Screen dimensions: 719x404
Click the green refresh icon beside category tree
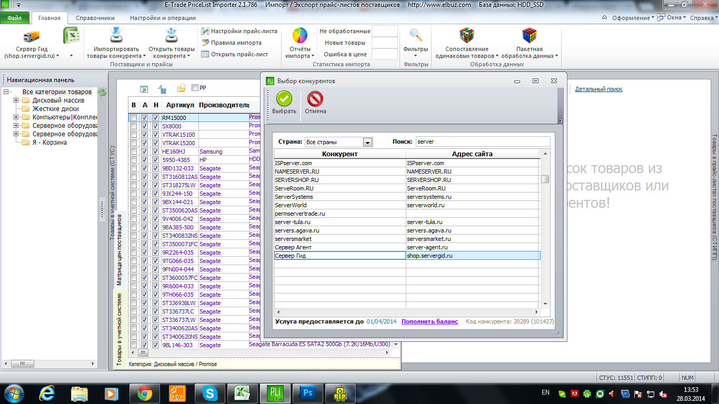point(103,93)
